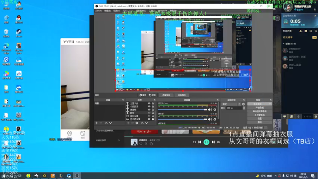Open League client missions icon at bottom
The width and height of the screenshot is (318, 179).
pyautogui.click(x=291, y=117)
